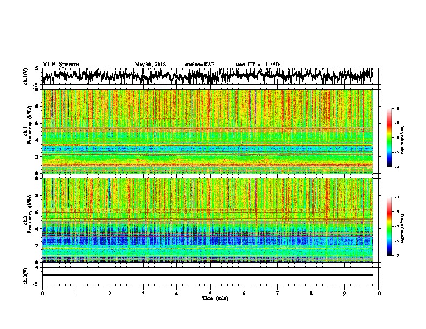Click the ch.1 waveform trace panel
Image resolution: width=426 pixels, height=329 pixels.
click(x=210, y=76)
